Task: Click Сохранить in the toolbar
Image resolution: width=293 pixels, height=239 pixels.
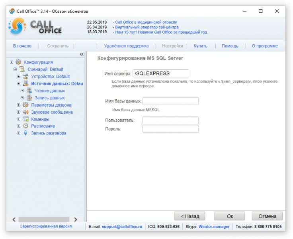Action: pyautogui.click(x=58, y=46)
